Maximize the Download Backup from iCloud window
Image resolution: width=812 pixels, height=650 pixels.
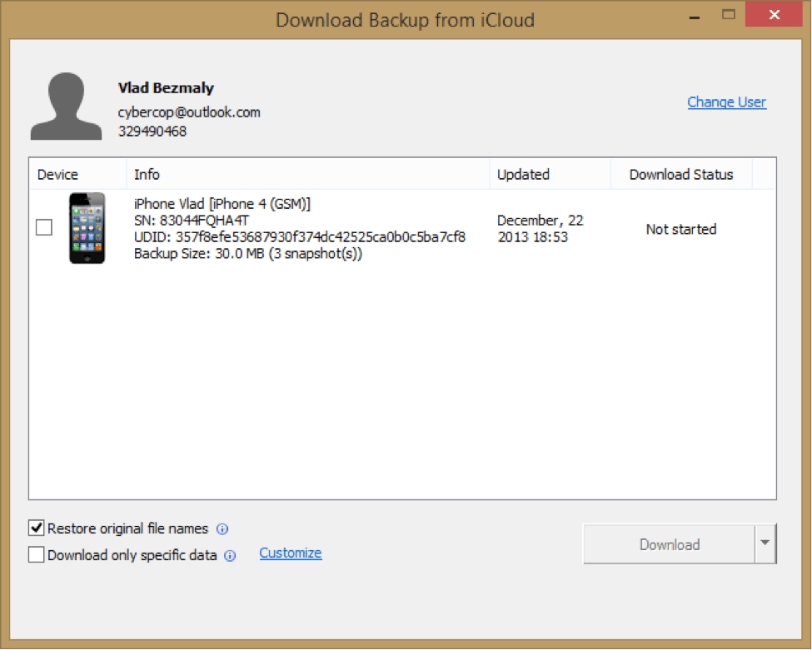(x=729, y=14)
